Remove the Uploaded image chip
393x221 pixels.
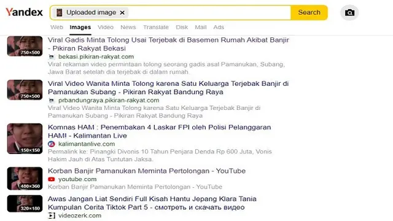pos(122,12)
